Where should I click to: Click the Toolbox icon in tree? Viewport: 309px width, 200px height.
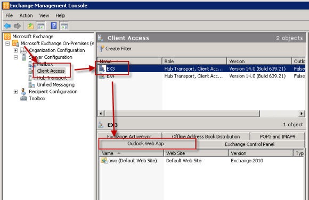23,98
